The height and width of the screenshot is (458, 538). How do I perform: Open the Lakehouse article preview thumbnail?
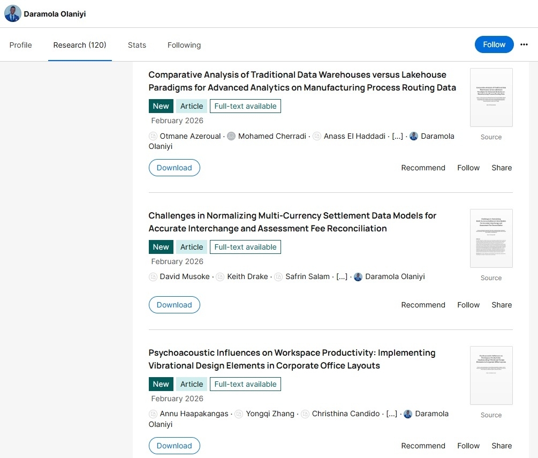(491, 97)
